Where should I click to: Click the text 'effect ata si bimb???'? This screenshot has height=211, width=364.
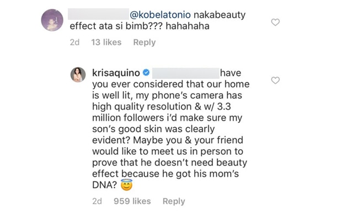coord(116,26)
